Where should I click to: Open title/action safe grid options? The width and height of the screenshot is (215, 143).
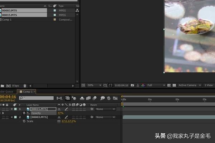[x=105, y=85]
